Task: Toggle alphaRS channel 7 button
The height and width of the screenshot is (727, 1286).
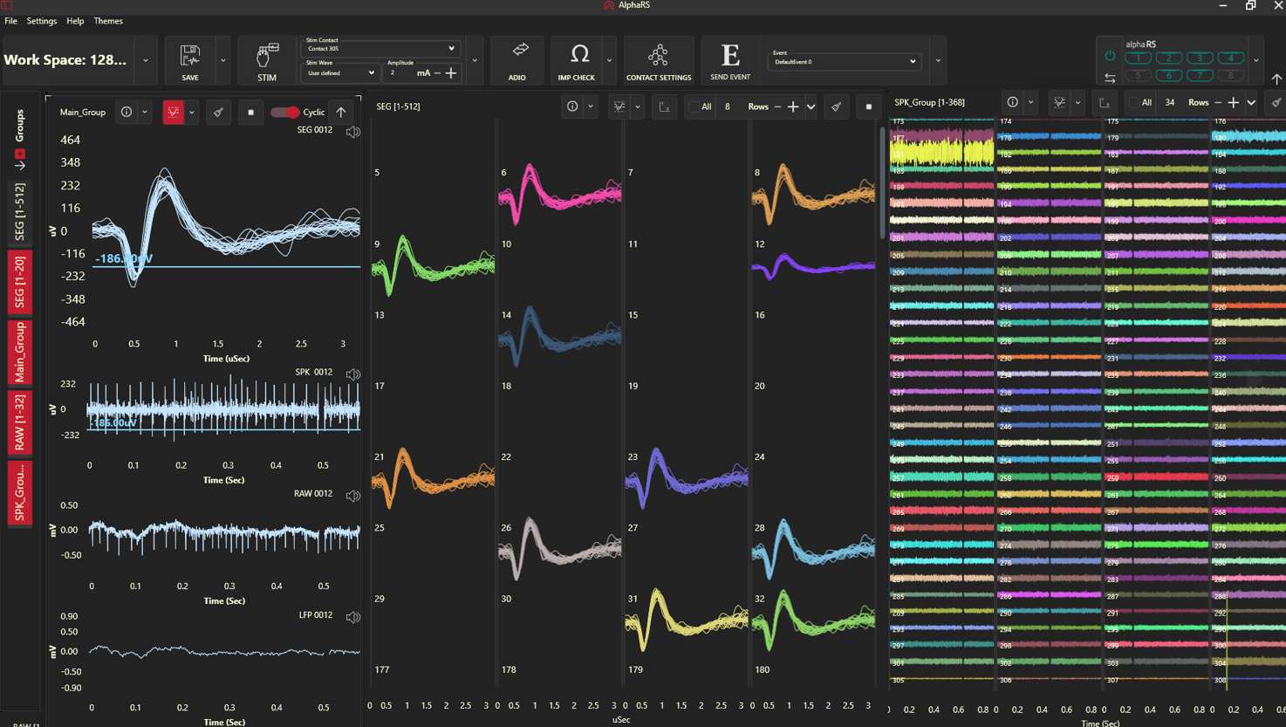Action: (1200, 75)
